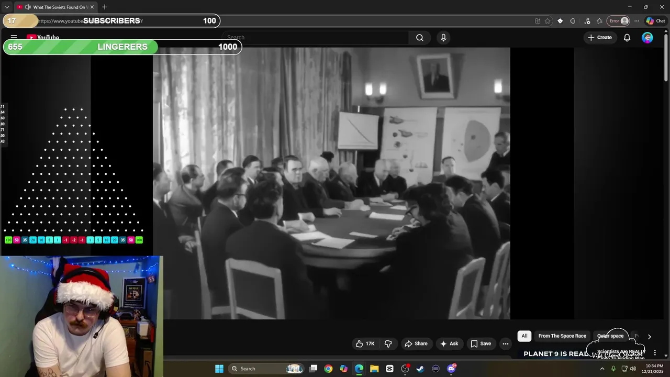Viewport: 670px width, 377px height.
Task: Open volume control in system tray
Action: tap(633, 369)
